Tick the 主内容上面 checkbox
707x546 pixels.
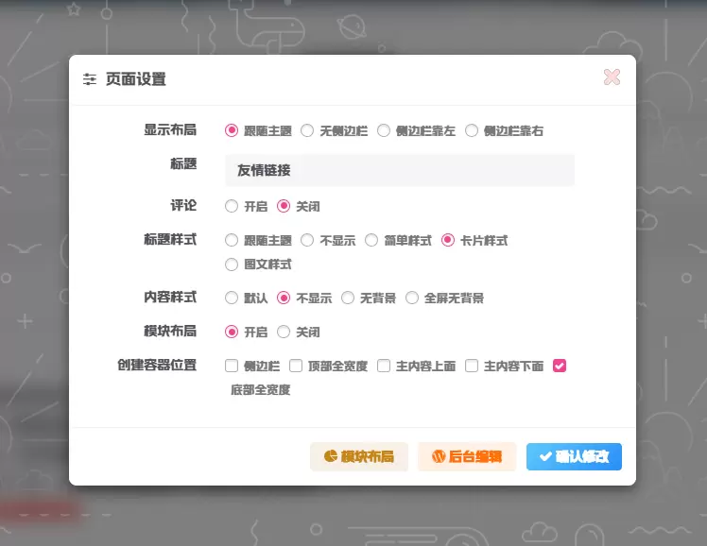tap(383, 366)
